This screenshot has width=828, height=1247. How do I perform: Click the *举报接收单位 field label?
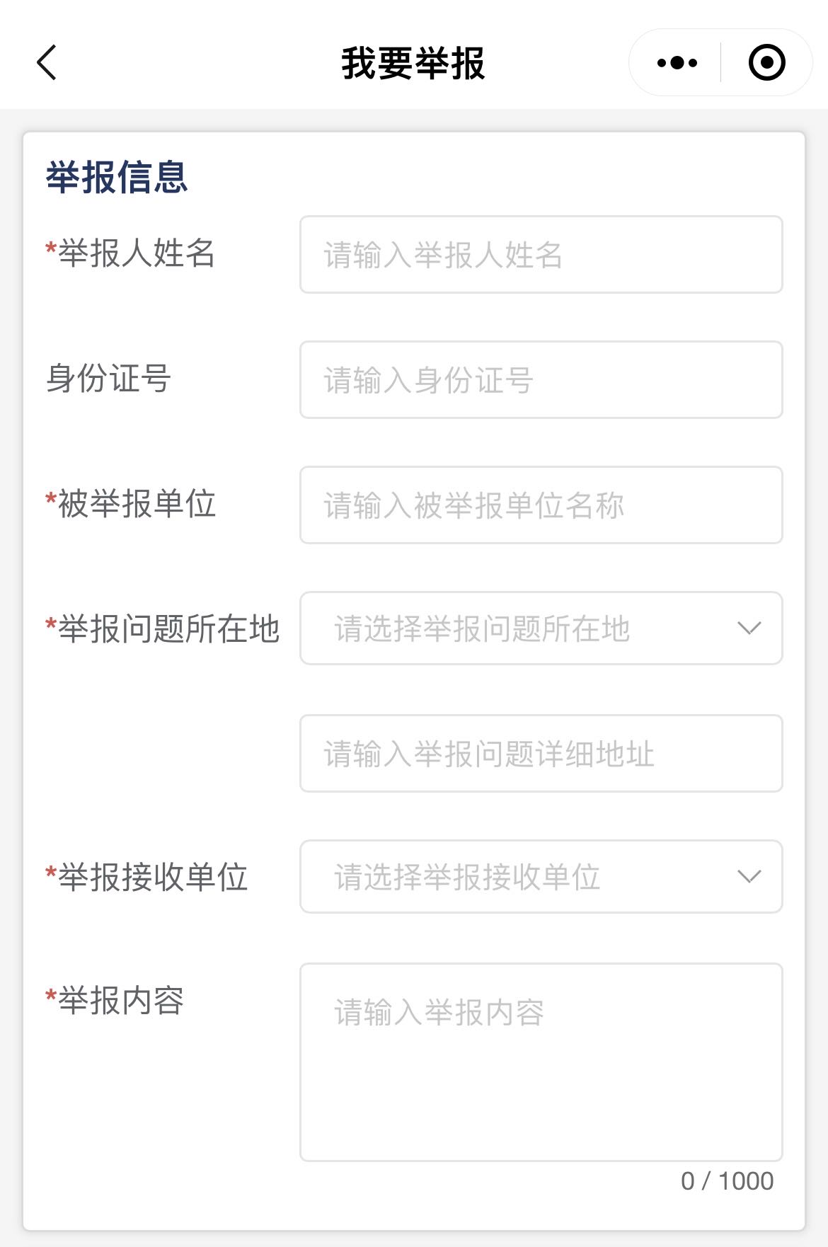point(146,878)
